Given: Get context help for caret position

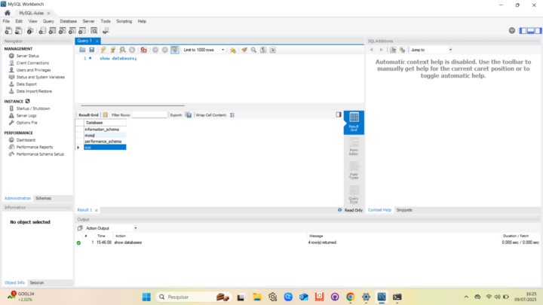Looking at the screenshot, I should click(393, 50).
